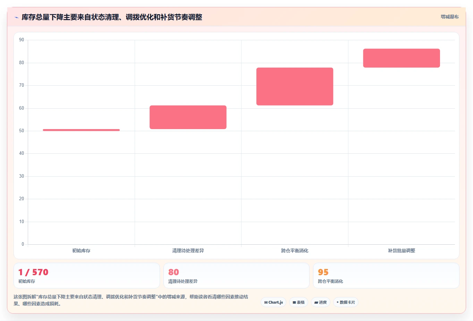Click the 80 stat value
The width and height of the screenshot is (473, 321).
[174, 272]
